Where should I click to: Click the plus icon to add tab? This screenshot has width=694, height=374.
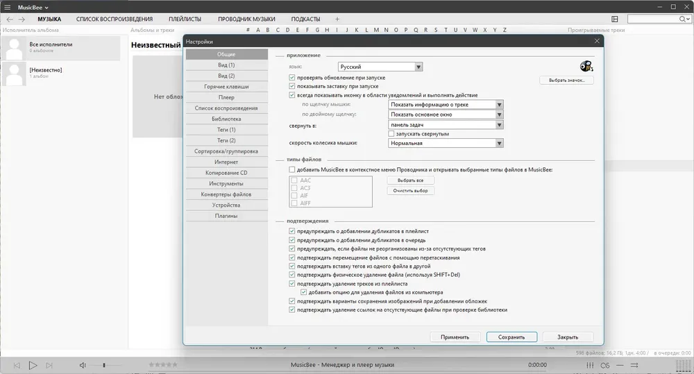(337, 19)
